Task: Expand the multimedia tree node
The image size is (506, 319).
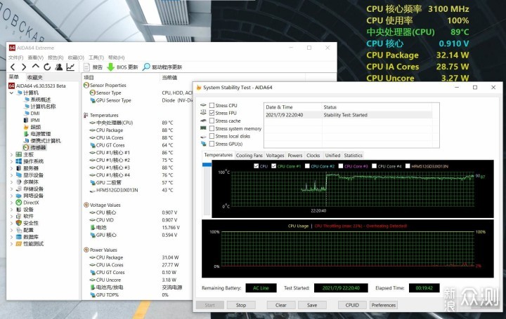Action: (x=12, y=182)
